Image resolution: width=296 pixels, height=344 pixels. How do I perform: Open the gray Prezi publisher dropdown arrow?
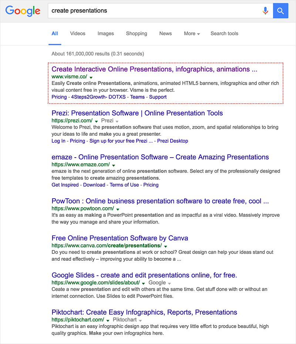click(x=117, y=122)
